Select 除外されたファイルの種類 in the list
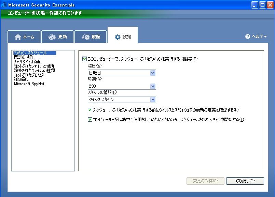This screenshot has width=275, height=197. (34, 70)
